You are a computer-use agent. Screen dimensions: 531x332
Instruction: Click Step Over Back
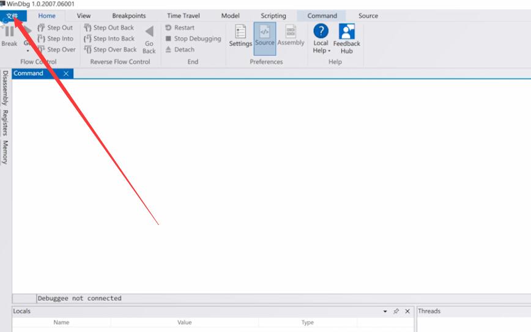(x=110, y=50)
